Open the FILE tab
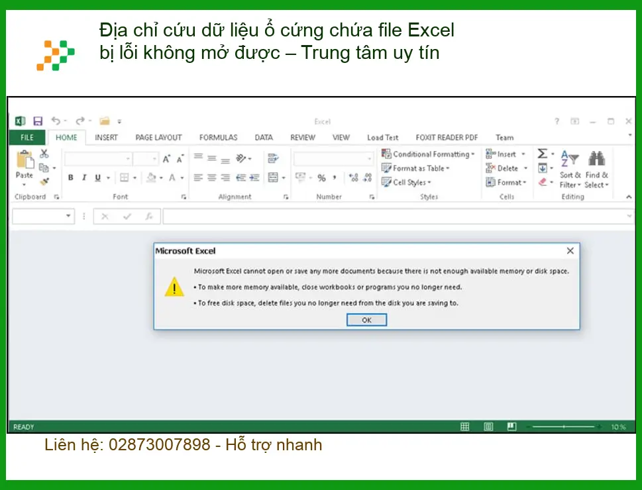Viewport: 642px width, 490px height. [27, 138]
